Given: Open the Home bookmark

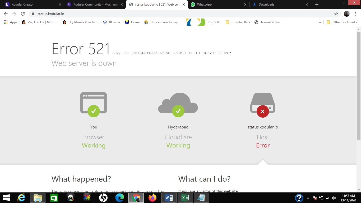Looking at the screenshot, I should pos(132,22).
